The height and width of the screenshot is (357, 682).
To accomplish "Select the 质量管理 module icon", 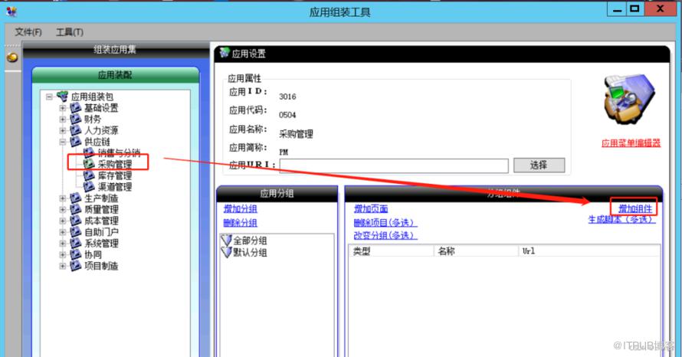I will coord(76,209).
